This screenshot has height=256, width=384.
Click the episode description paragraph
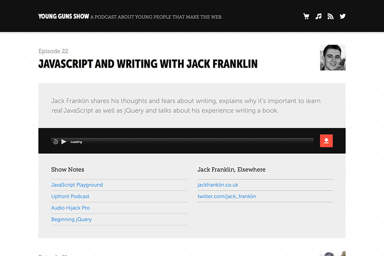point(186,106)
